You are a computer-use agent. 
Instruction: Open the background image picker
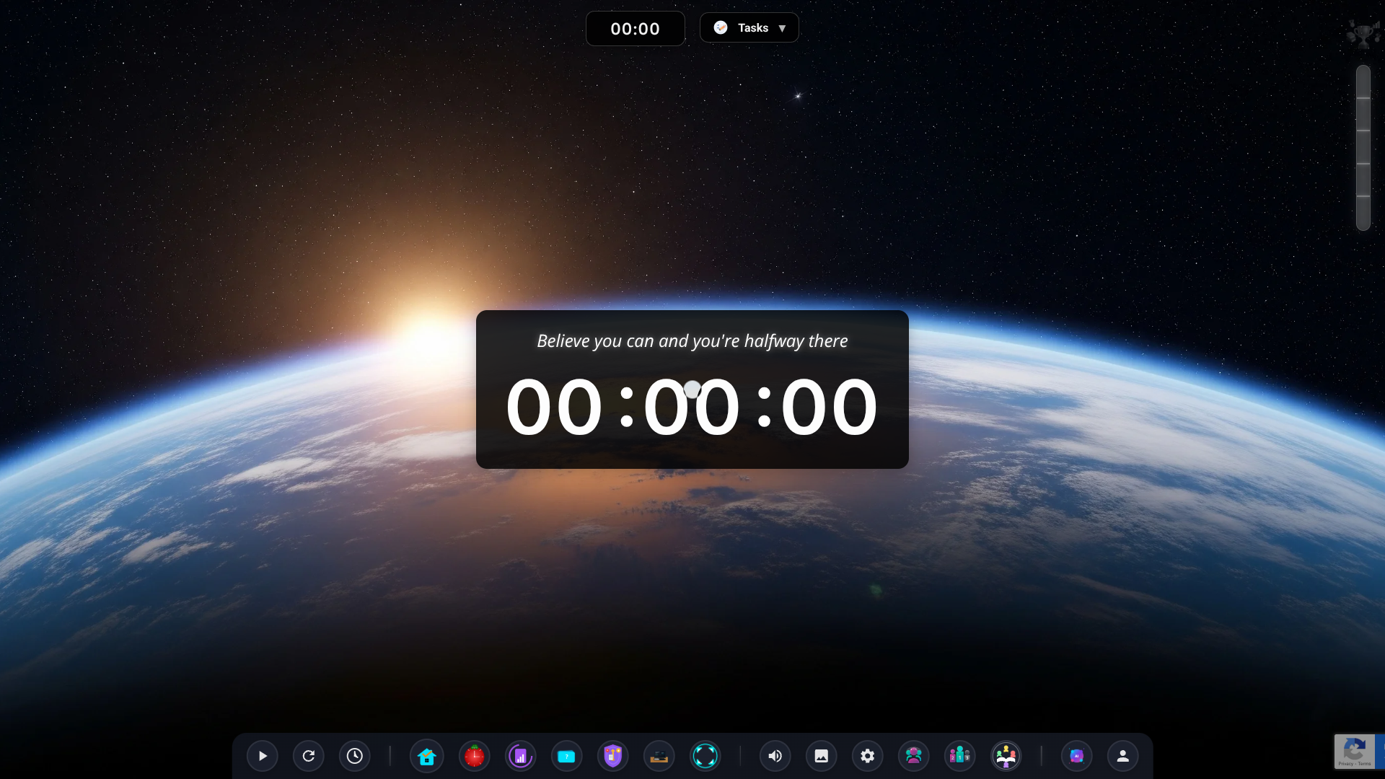[x=822, y=756]
